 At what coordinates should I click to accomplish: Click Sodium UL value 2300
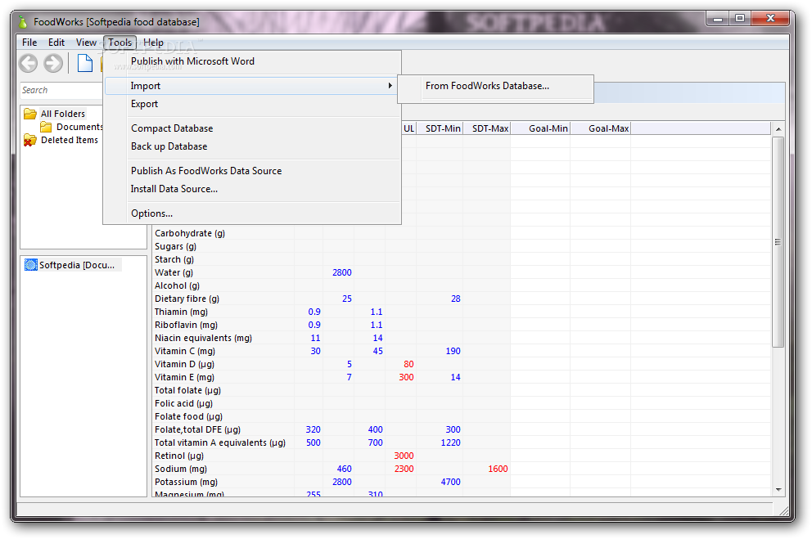click(404, 469)
